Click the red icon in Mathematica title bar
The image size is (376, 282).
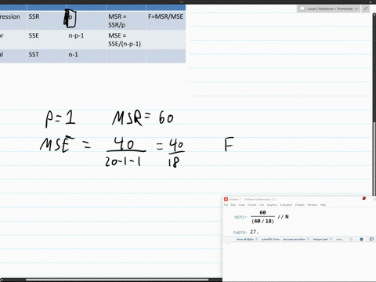pos(363,198)
